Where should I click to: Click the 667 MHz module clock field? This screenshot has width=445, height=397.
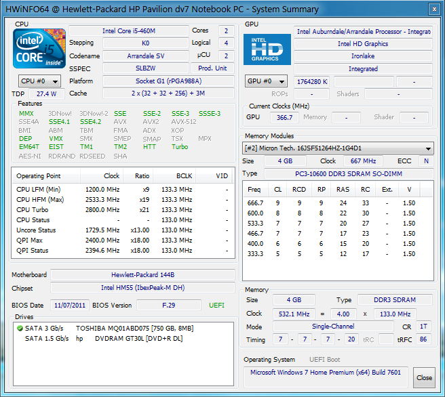(363, 161)
